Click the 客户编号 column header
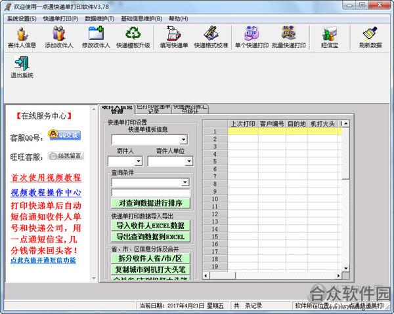Screen dimensions: 394x314 tap(272, 124)
